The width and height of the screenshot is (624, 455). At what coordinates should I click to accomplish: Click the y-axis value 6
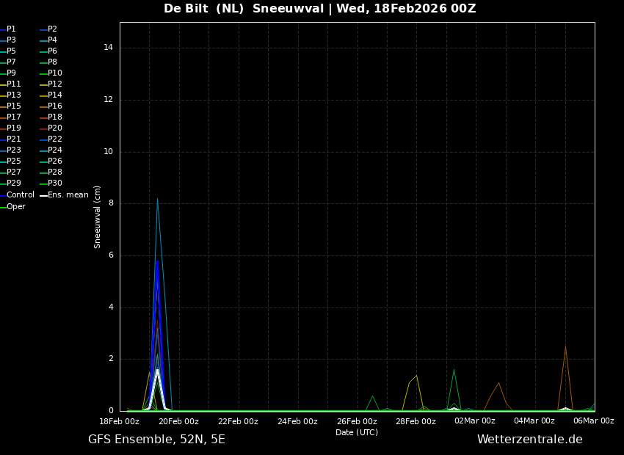click(x=111, y=255)
